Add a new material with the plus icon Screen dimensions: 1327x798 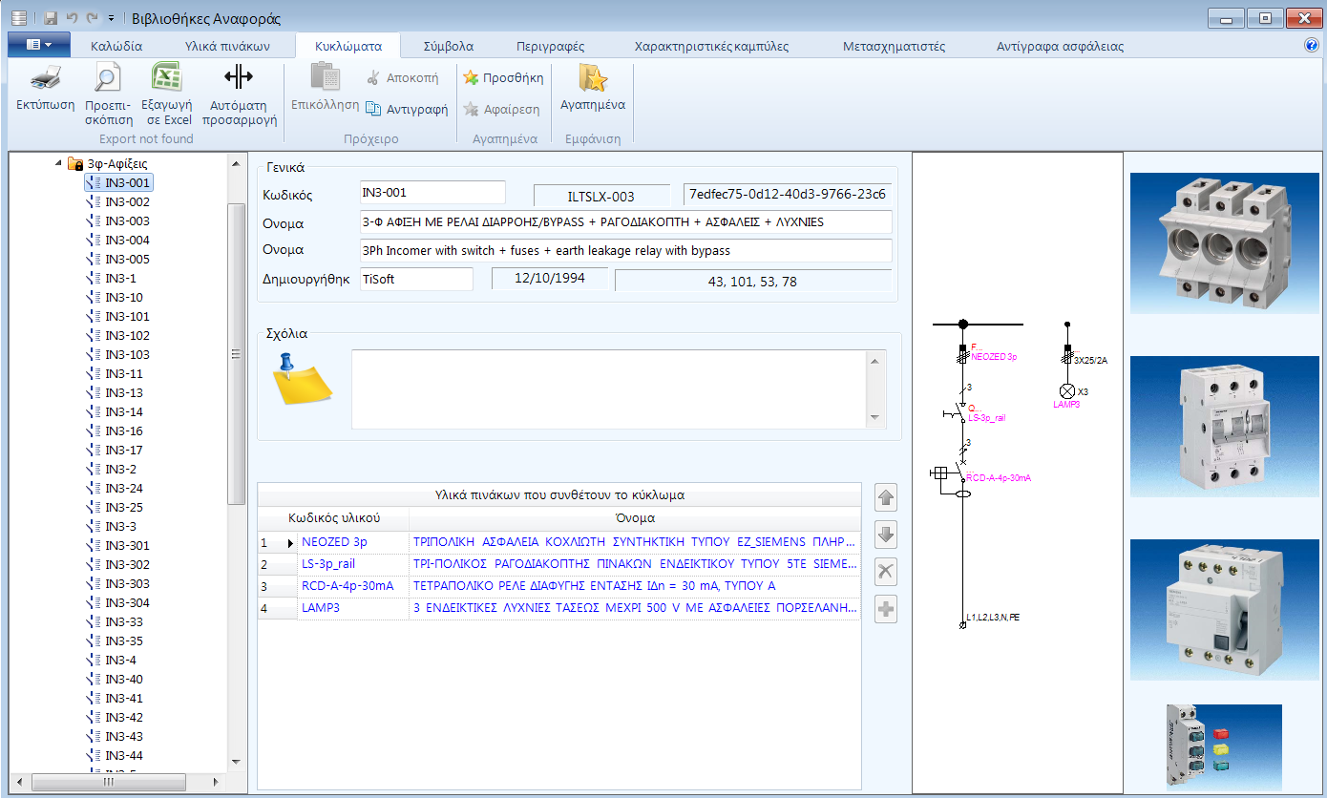(885, 608)
